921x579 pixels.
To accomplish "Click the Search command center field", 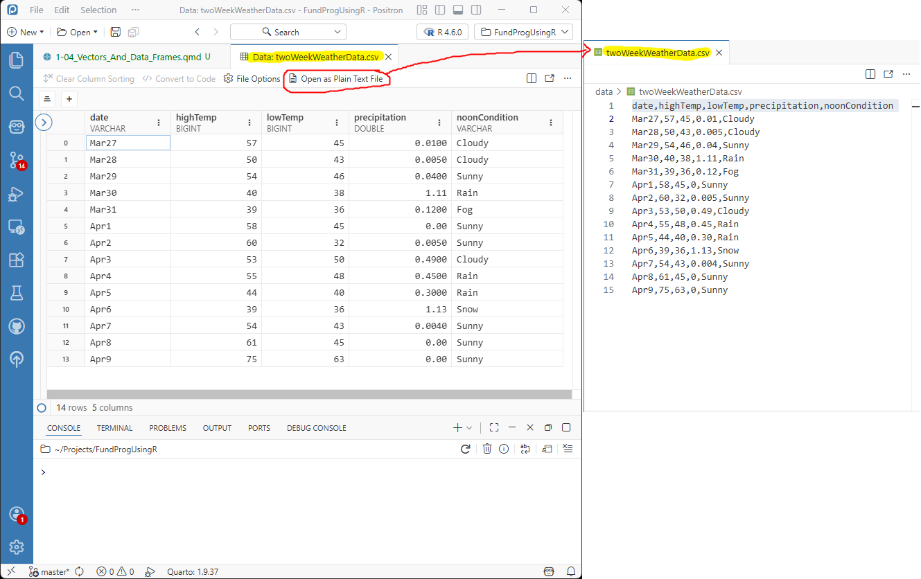I will coord(288,32).
